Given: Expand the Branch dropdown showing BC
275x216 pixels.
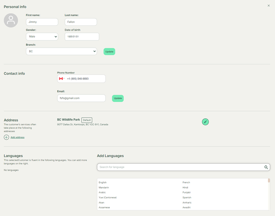Looking at the screenshot, I should tap(61, 52).
